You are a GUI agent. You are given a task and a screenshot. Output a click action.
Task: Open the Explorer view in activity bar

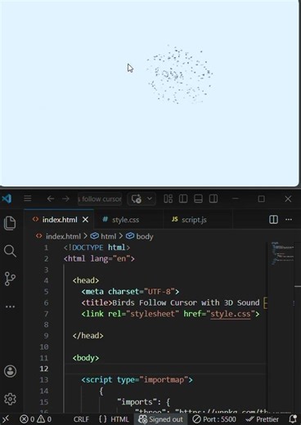(x=10, y=223)
